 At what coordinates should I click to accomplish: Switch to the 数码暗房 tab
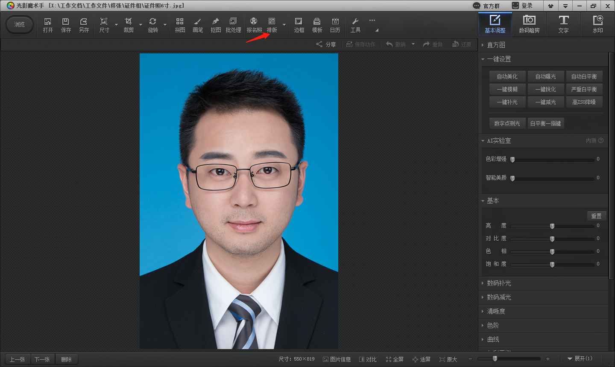(x=529, y=24)
